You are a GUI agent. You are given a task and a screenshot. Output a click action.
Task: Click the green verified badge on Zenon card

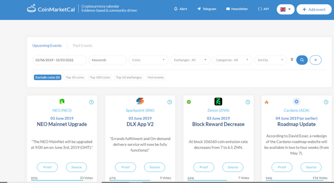pyautogui.click(x=189, y=102)
